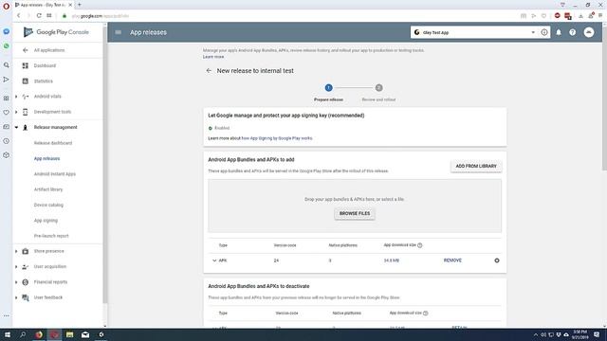Viewport: 607px width, 341px height.
Task: Open the red ad blocker extension icon
Action: click(x=557, y=16)
